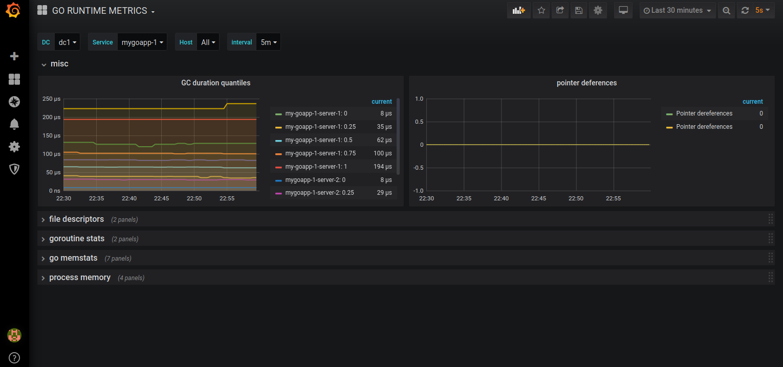Open the pointer deferences panel title menu
The width and height of the screenshot is (783, 367).
(x=586, y=83)
